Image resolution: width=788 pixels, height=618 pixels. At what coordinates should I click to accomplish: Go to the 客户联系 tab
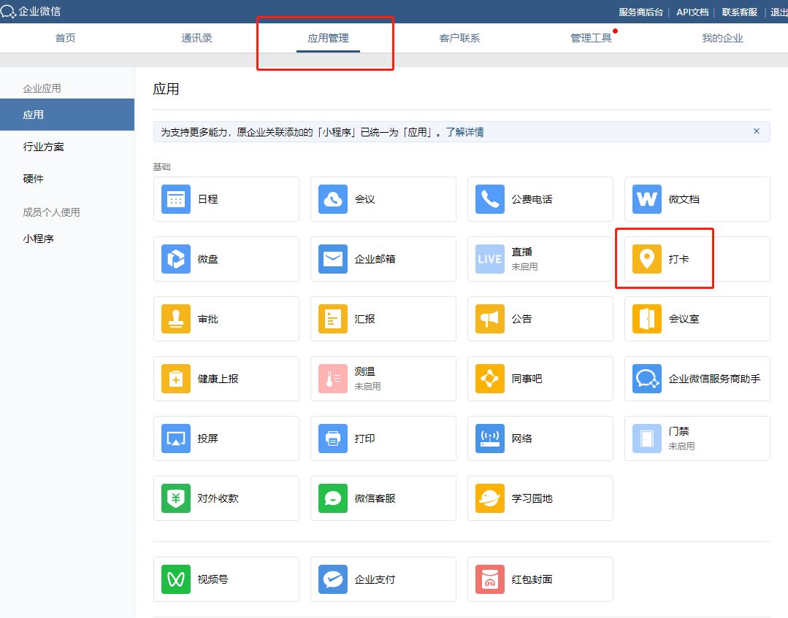pos(460,38)
